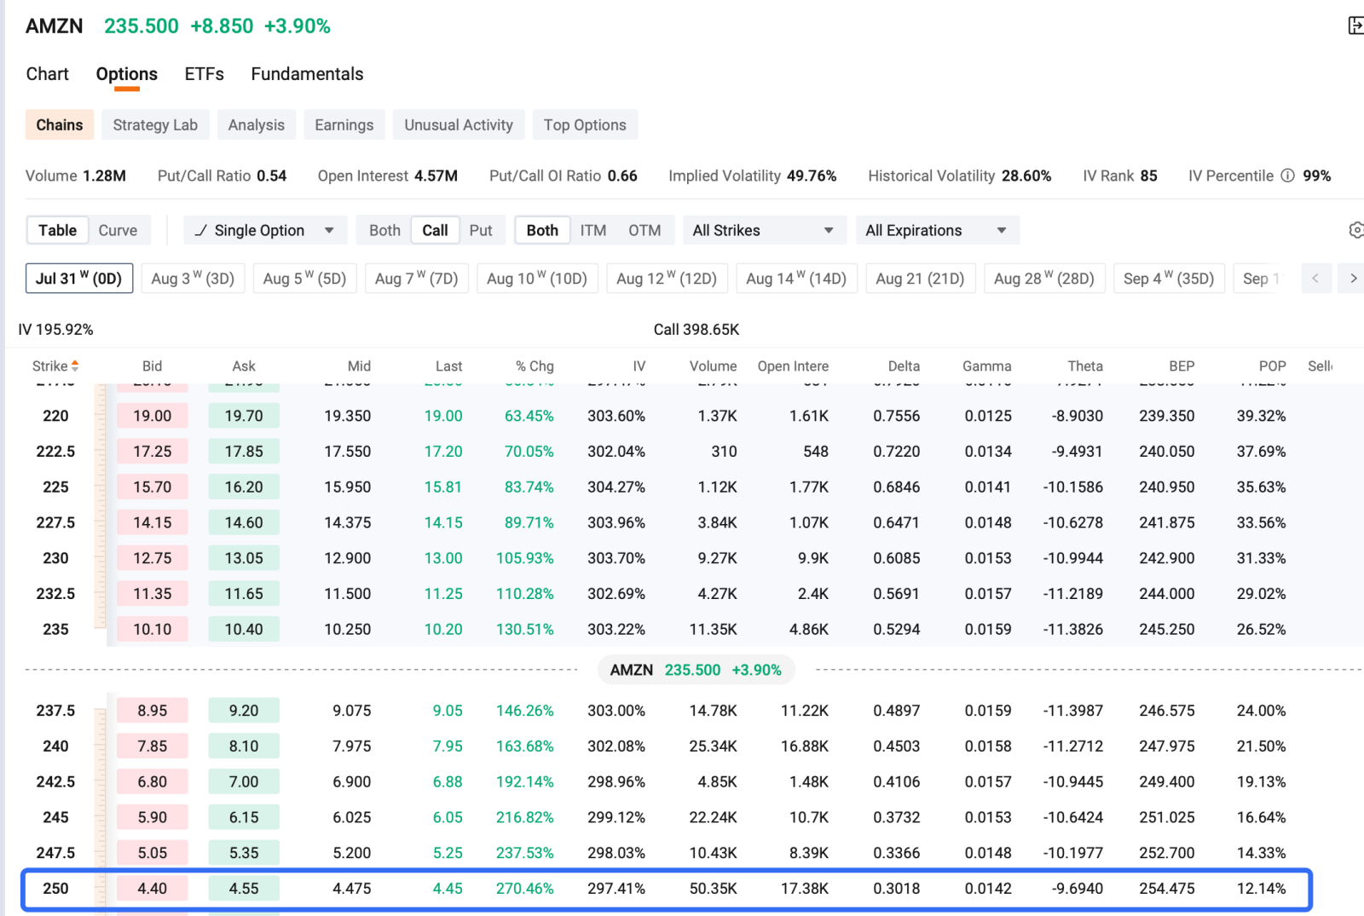Click the Ask column header
The image size is (1364, 916).
(244, 366)
